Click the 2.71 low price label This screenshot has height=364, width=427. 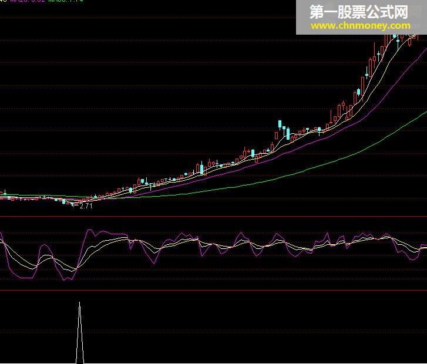(86, 206)
